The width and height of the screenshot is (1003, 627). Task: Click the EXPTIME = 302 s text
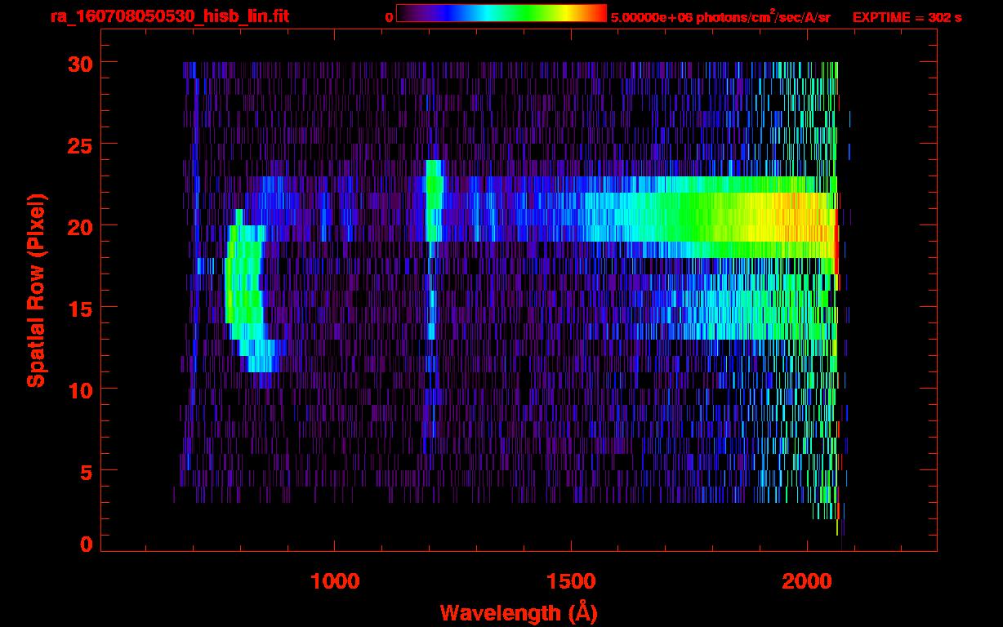907,17
